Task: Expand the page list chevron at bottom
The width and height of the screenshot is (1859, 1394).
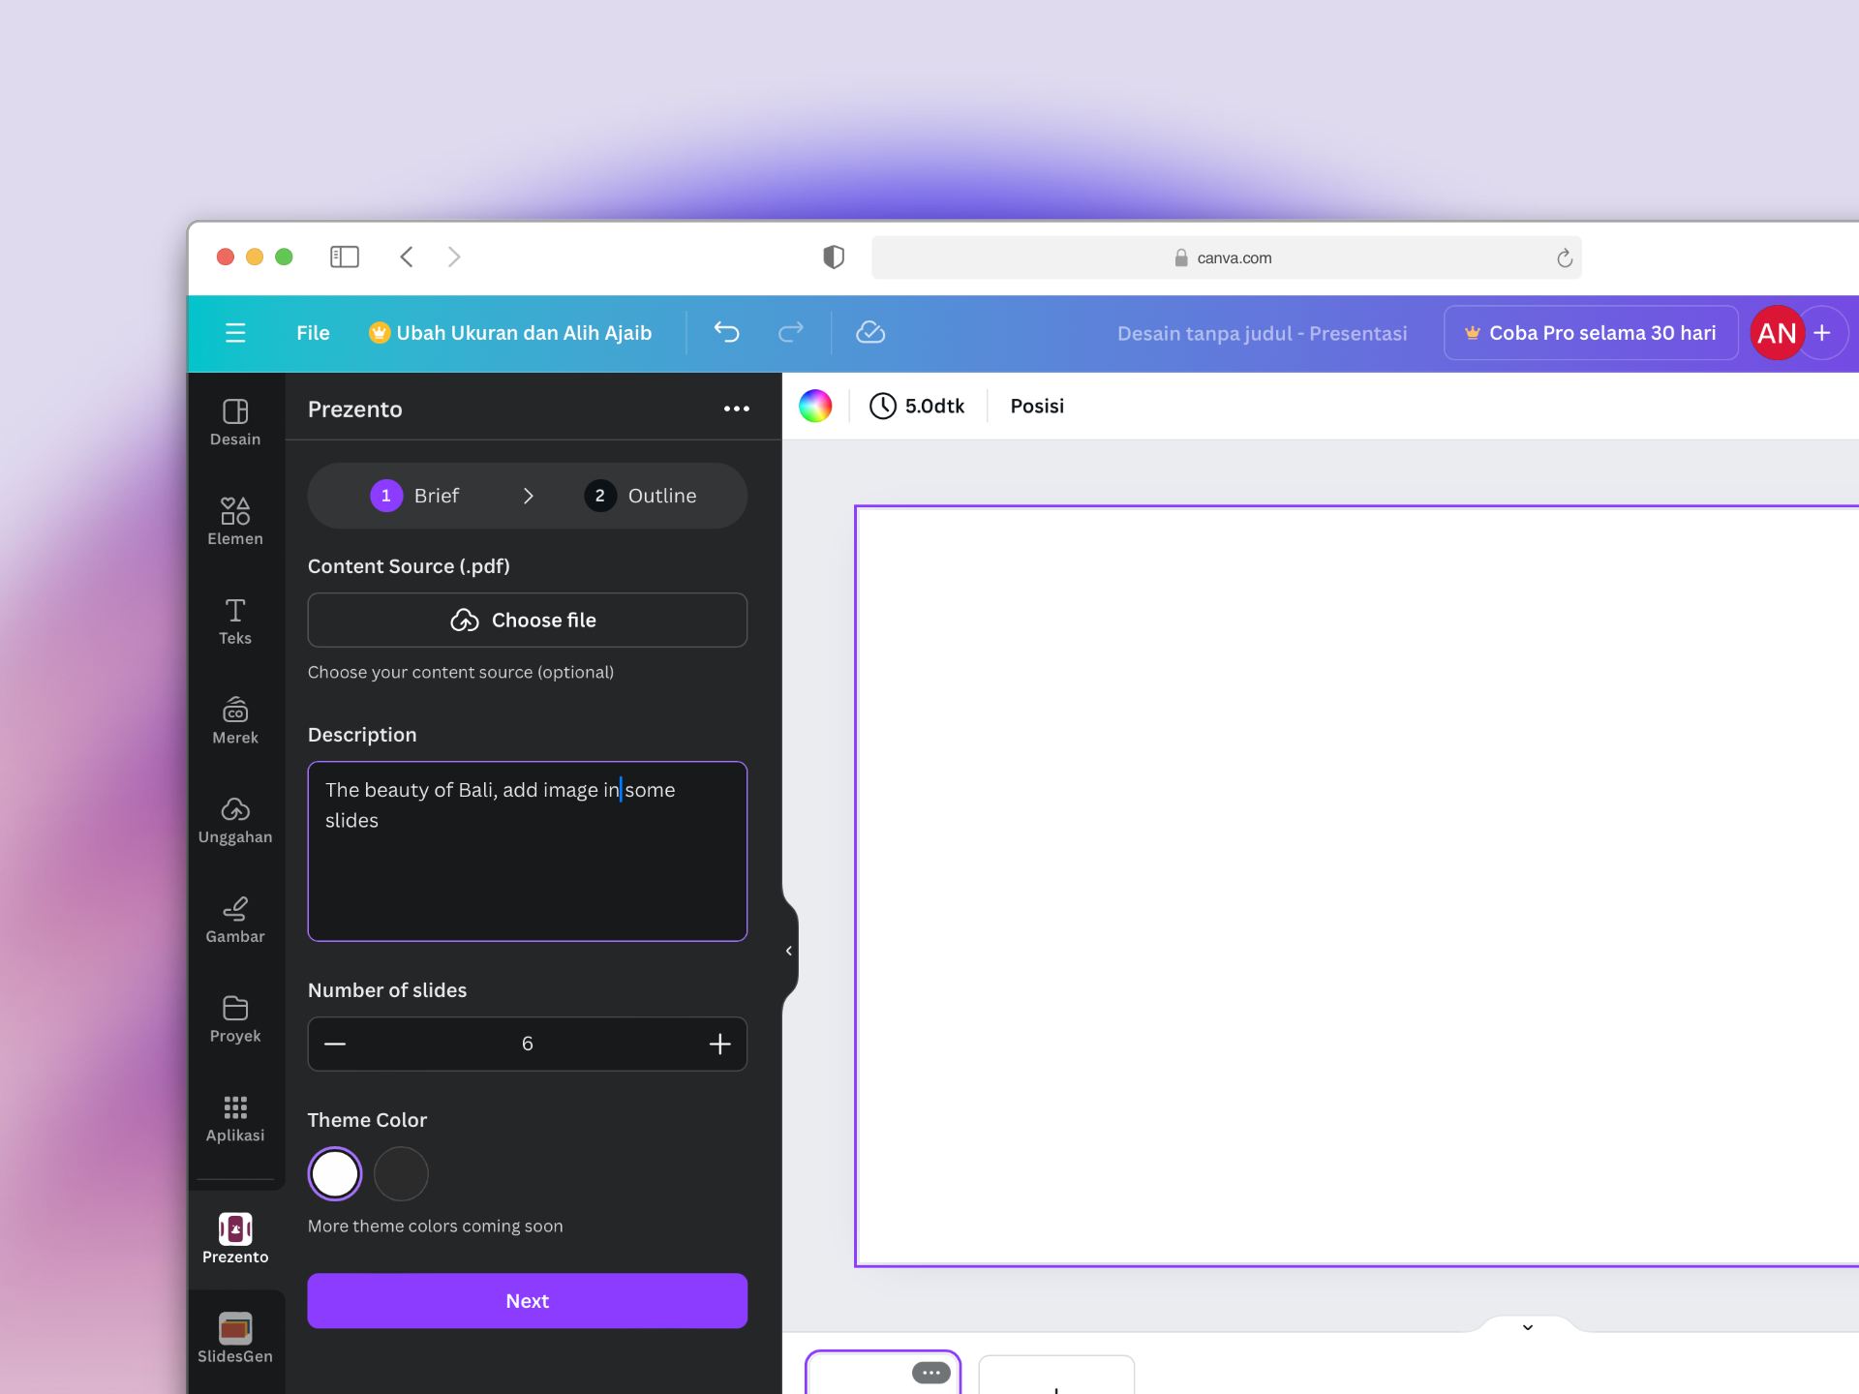Action: pos(1527,1327)
